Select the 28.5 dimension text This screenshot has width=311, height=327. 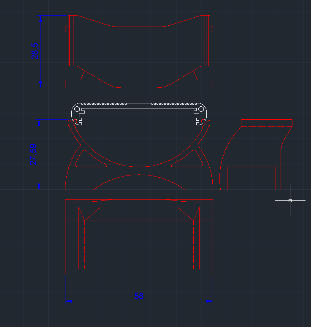point(35,51)
